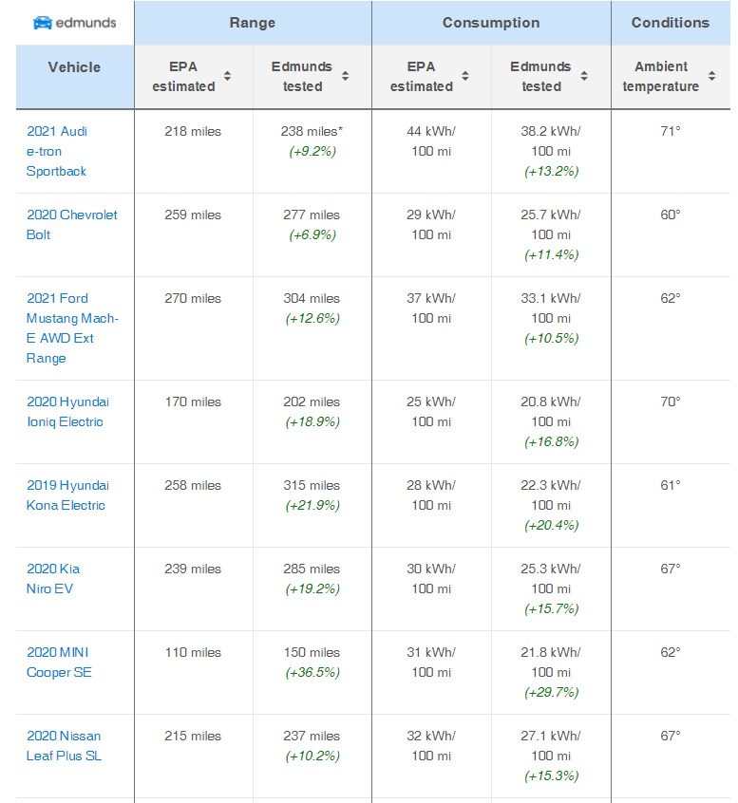Screen dimensions: 738x803
Task: Open 2019 Hyundai Kona Electric link
Action: [67, 495]
